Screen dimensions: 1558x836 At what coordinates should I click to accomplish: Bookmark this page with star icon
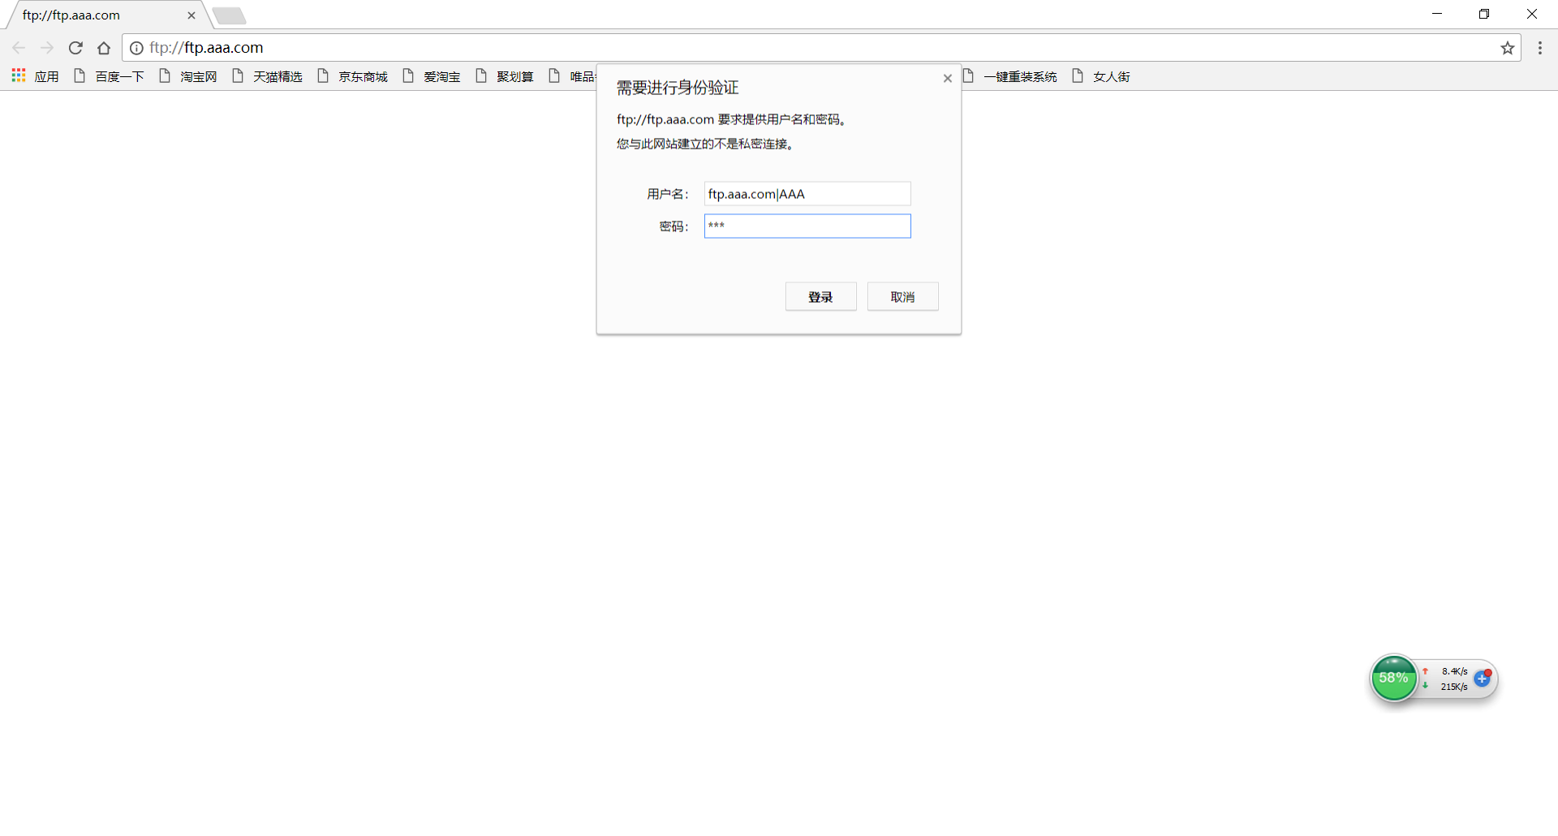pyautogui.click(x=1508, y=48)
